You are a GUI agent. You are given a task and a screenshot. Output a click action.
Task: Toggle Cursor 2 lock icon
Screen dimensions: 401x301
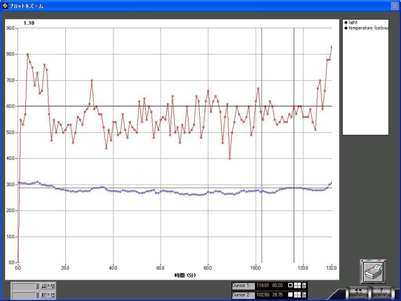click(x=304, y=294)
